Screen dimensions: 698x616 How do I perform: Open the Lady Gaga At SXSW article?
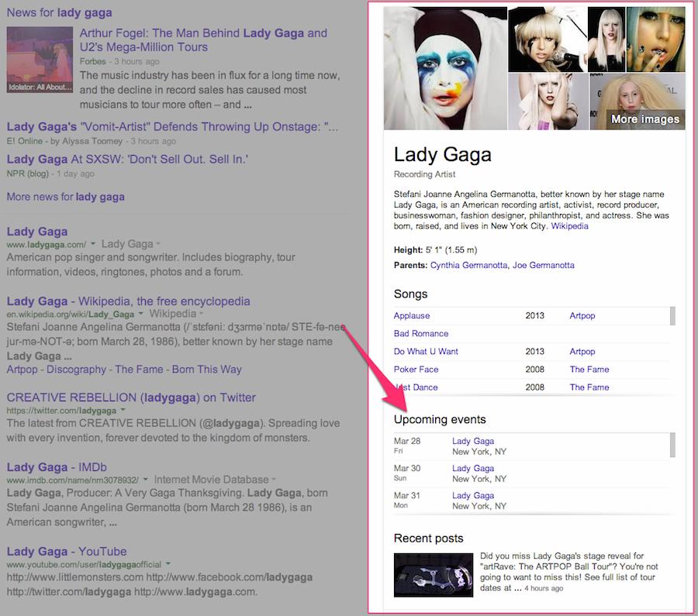point(127,159)
